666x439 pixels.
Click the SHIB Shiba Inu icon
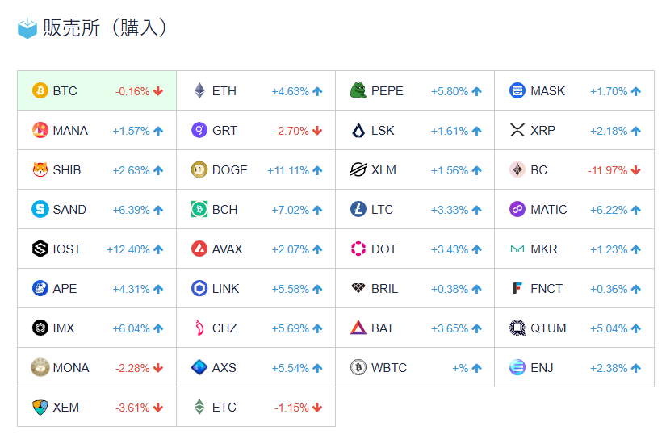40,169
